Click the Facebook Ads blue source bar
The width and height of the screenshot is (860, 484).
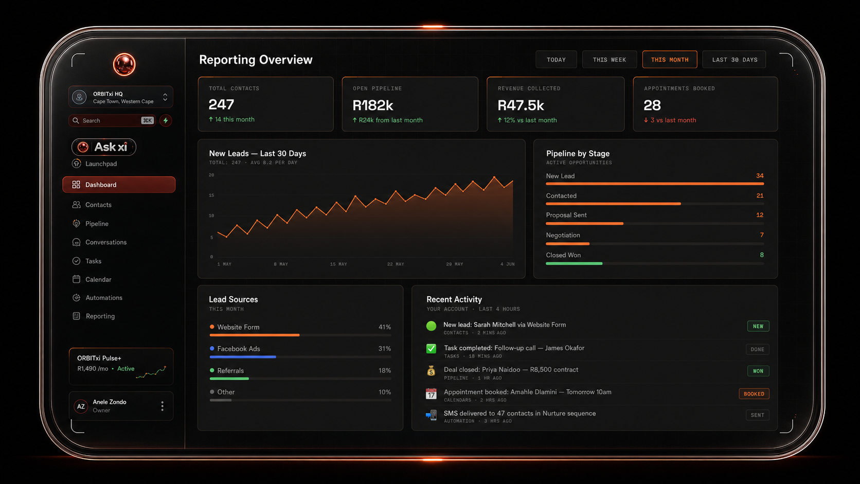pos(243,357)
